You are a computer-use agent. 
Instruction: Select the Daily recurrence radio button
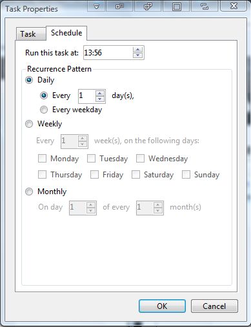[x=29, y=80]
